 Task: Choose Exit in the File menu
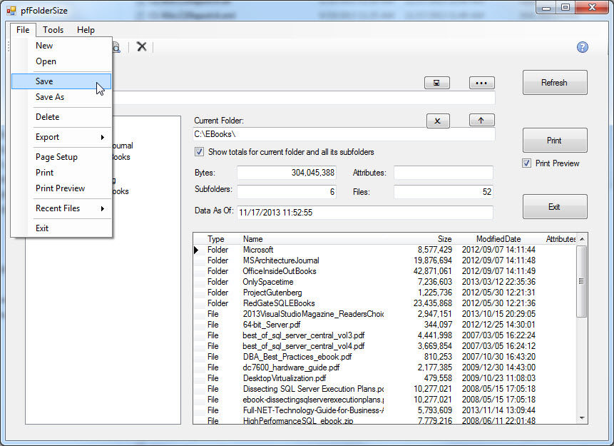coord(61,228)
